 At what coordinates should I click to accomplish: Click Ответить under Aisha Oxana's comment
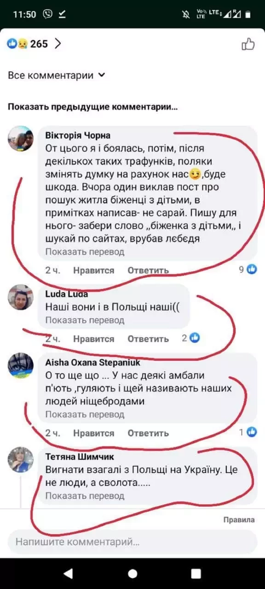[148, 433]
